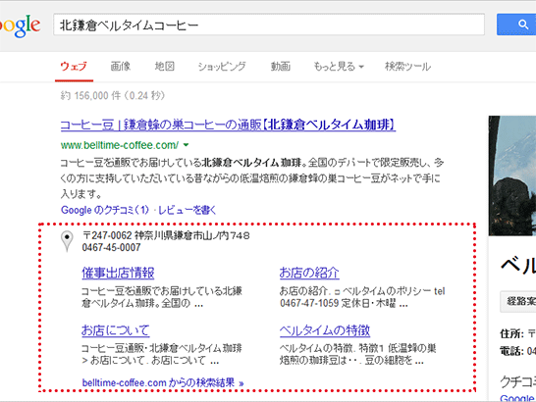The height and width of the screenshot is (402, 536).
Task: Click the Google のクチコミ (1) link
Action: [105, 210]
